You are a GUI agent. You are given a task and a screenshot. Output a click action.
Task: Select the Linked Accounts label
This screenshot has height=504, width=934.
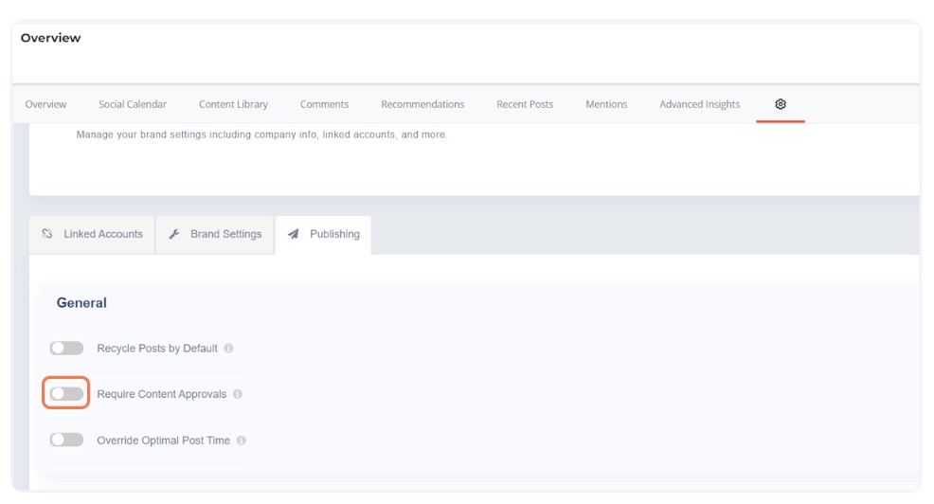[103, 234]
